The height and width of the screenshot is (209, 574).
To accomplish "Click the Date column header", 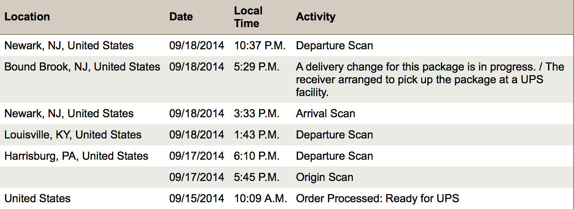I will pyautogui.click(x=181, y=17).
